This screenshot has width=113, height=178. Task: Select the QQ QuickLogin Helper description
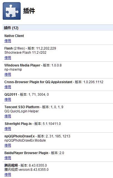[22, 111]
